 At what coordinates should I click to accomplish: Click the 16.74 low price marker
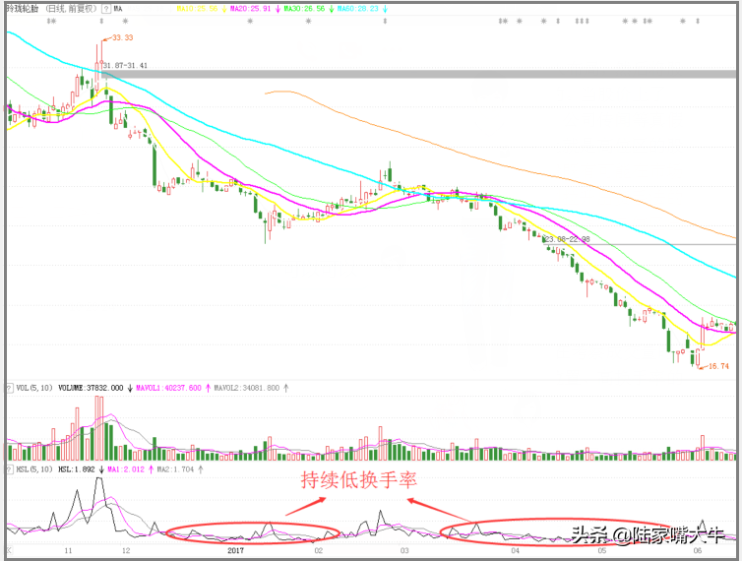718,366
